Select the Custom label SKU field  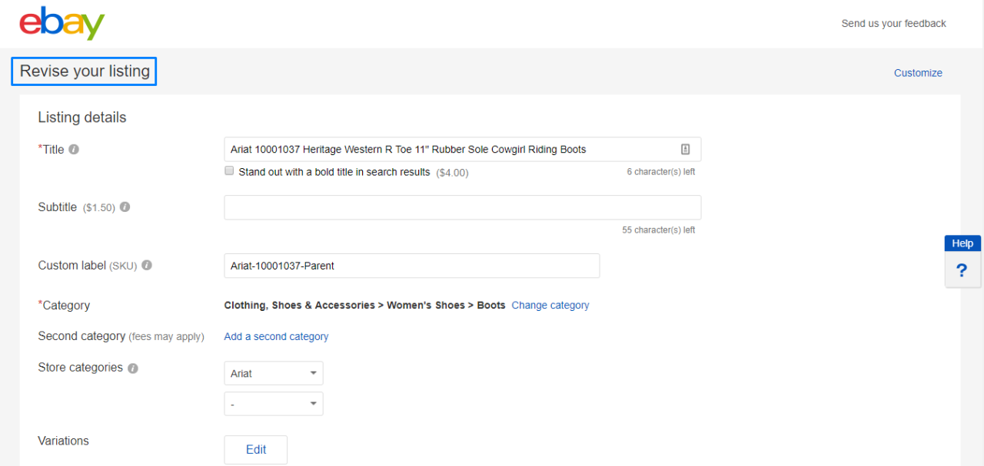click(411, 265)
